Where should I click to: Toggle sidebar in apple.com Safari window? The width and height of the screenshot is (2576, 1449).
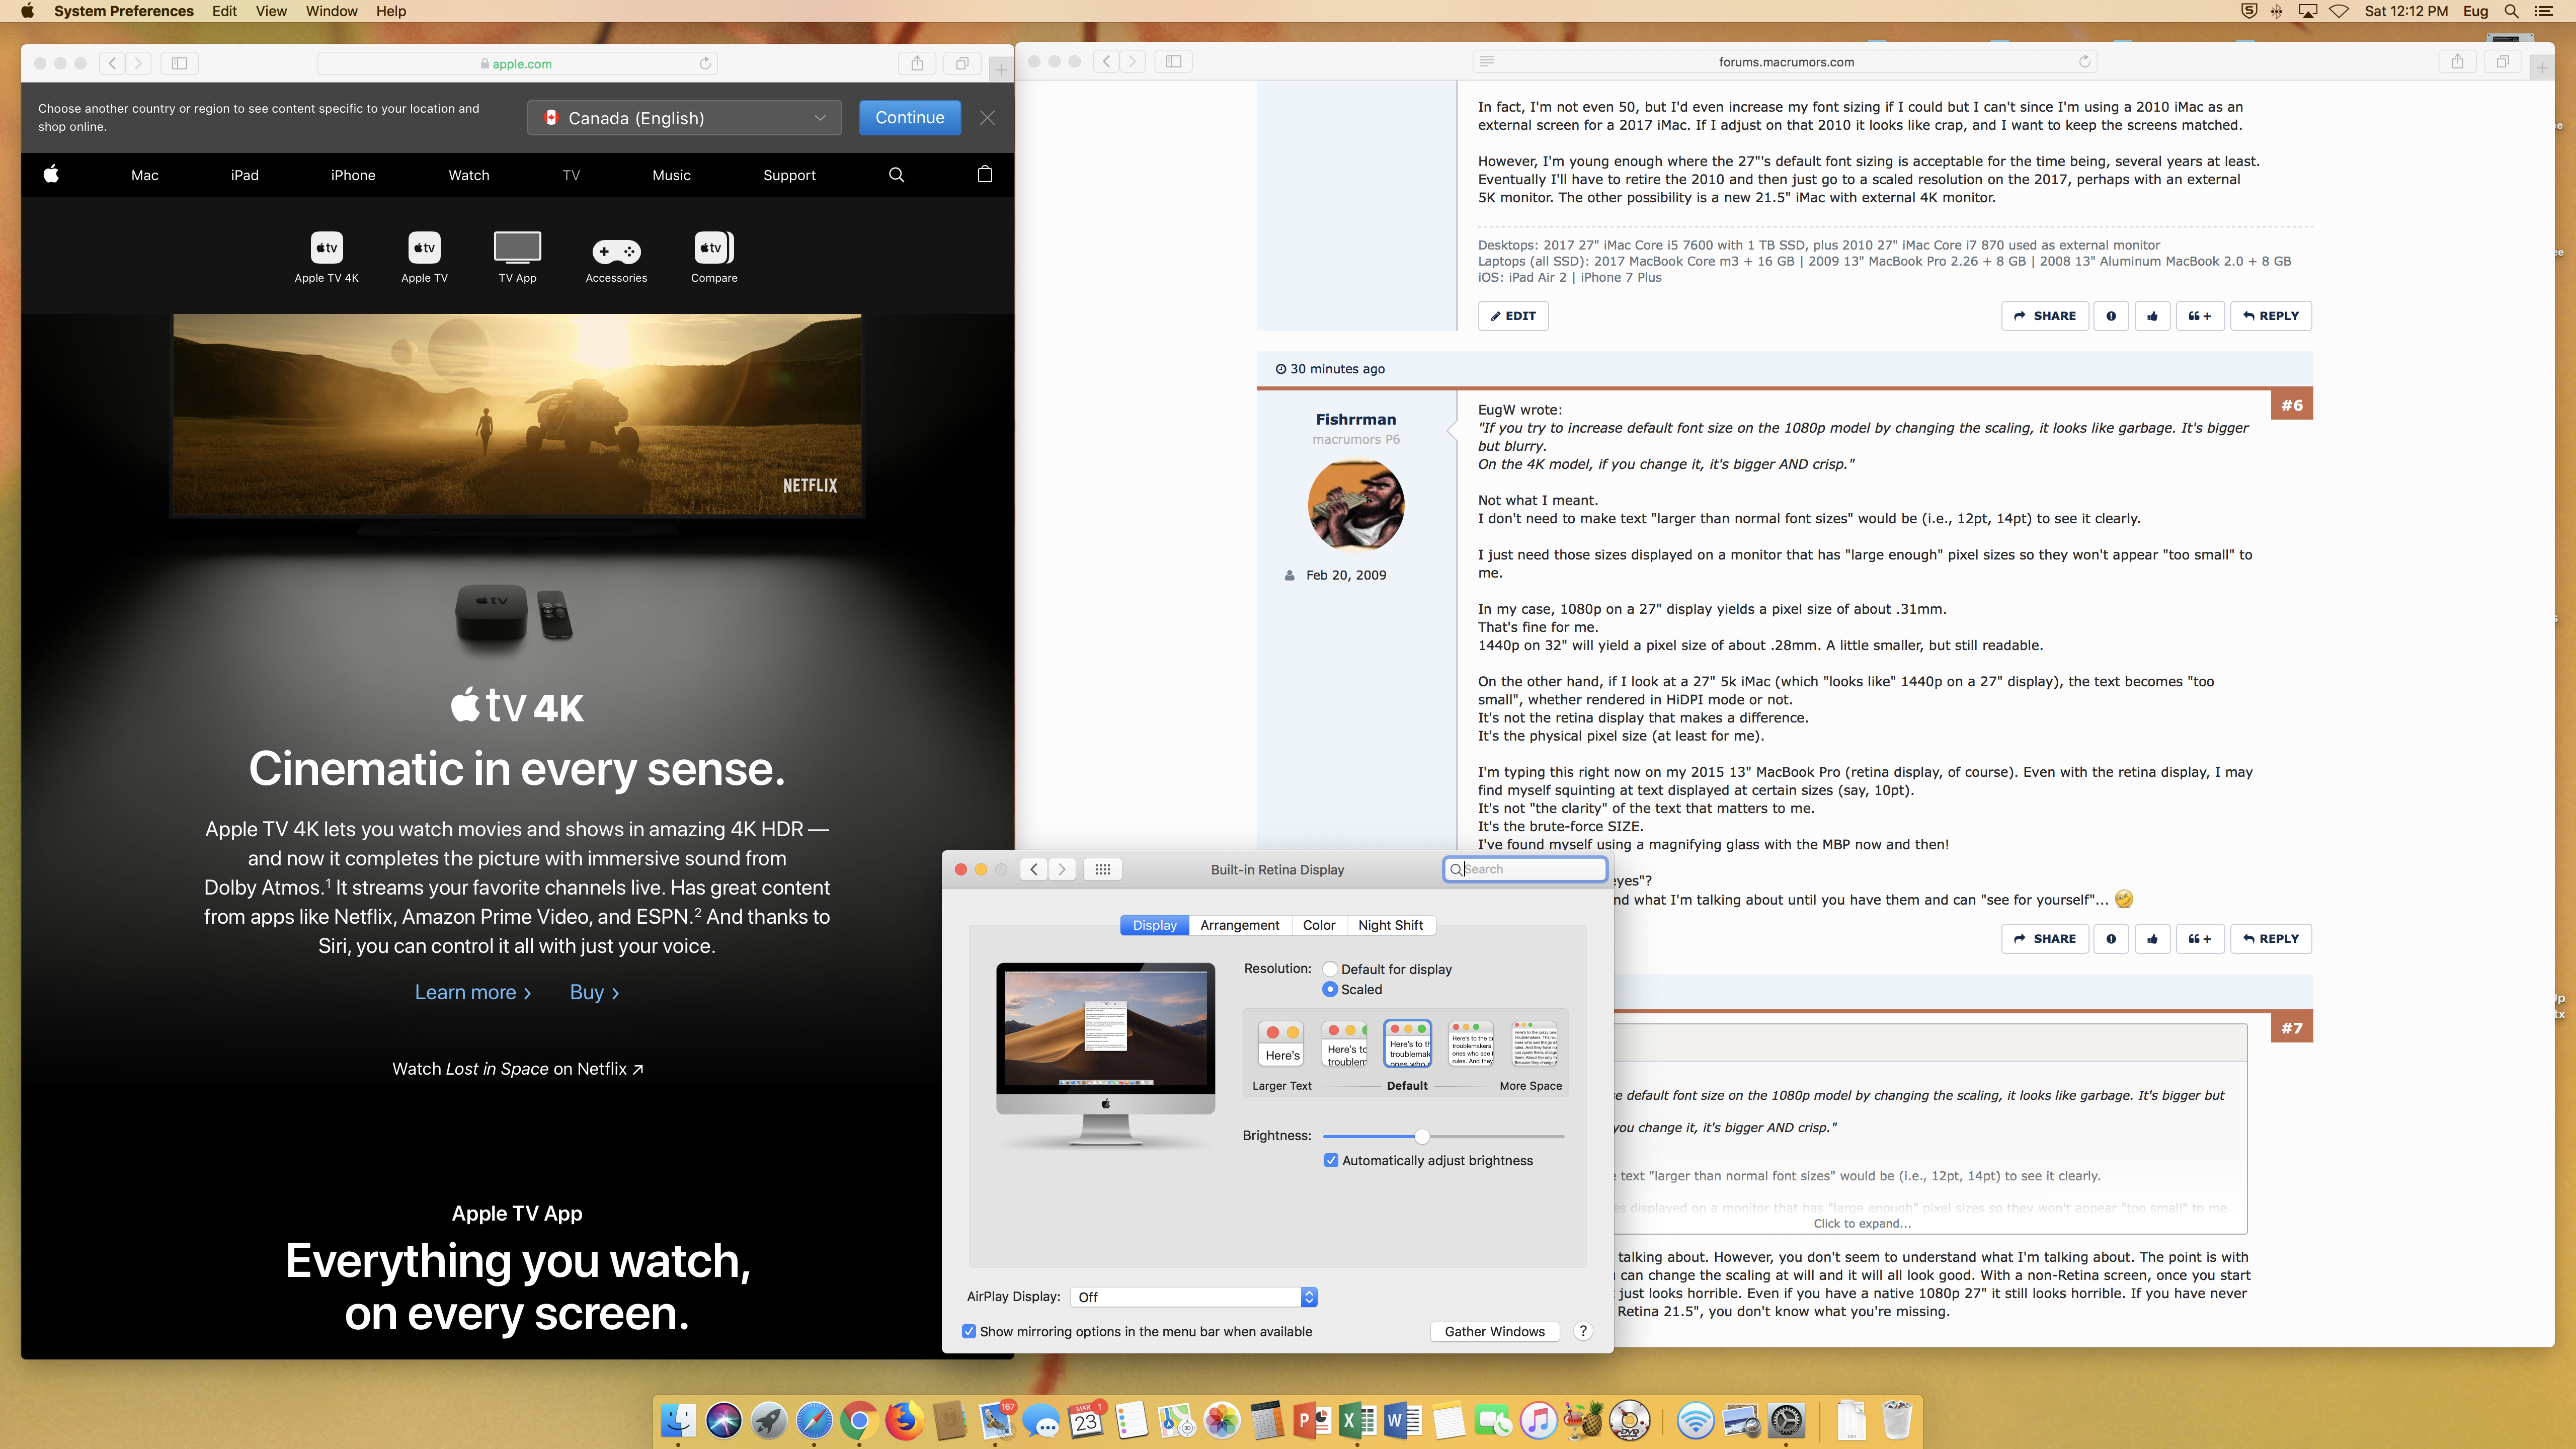179,63
